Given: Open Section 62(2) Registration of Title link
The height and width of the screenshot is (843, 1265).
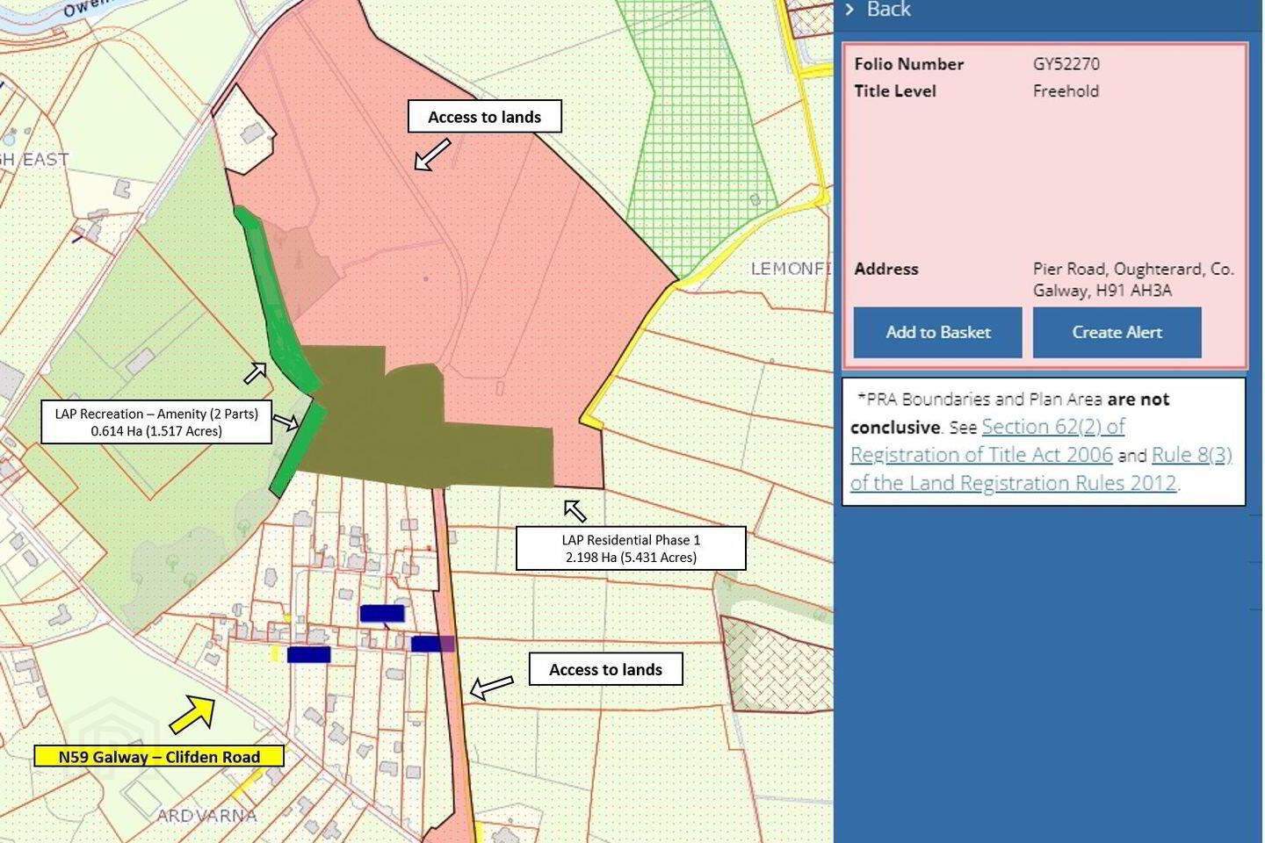Looking at the screenshot, I should pyautogui.click(x=987, y=441).
